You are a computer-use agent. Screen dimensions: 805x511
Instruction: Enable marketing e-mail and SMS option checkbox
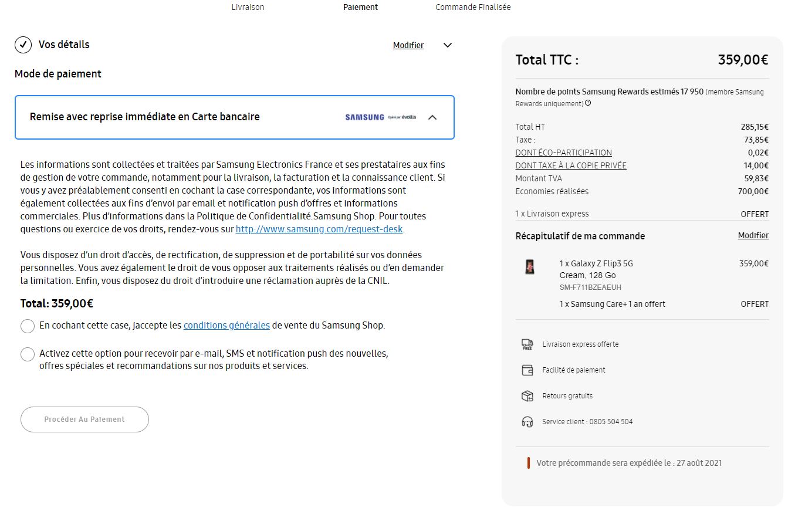tap(28, 354)
